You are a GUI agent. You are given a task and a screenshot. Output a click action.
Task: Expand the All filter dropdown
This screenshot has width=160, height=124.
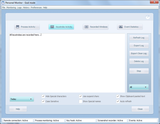coord(139,87)
